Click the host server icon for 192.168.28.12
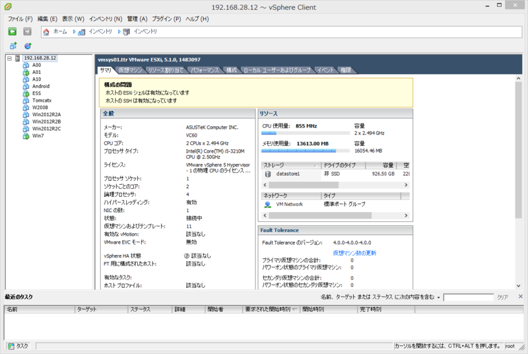Image resolution: width=528 pixels, height=354 pixels. (x=18, y=58)
